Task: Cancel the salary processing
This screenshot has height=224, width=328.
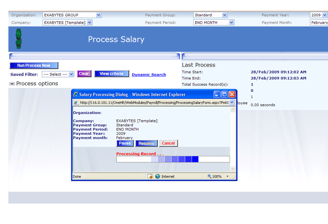Action: coord(168,143)
